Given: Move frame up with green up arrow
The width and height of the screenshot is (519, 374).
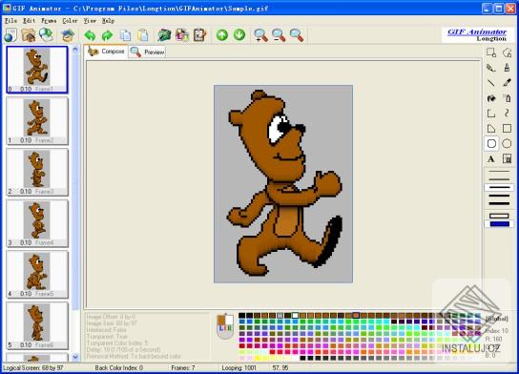Looking at the screenshot, I should [x=222, y=34].
